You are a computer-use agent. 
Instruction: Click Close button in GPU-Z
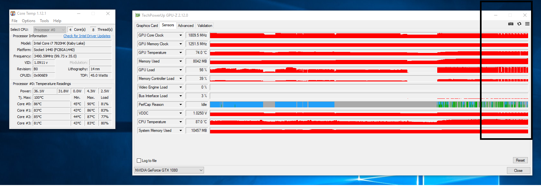coord(518,171)
